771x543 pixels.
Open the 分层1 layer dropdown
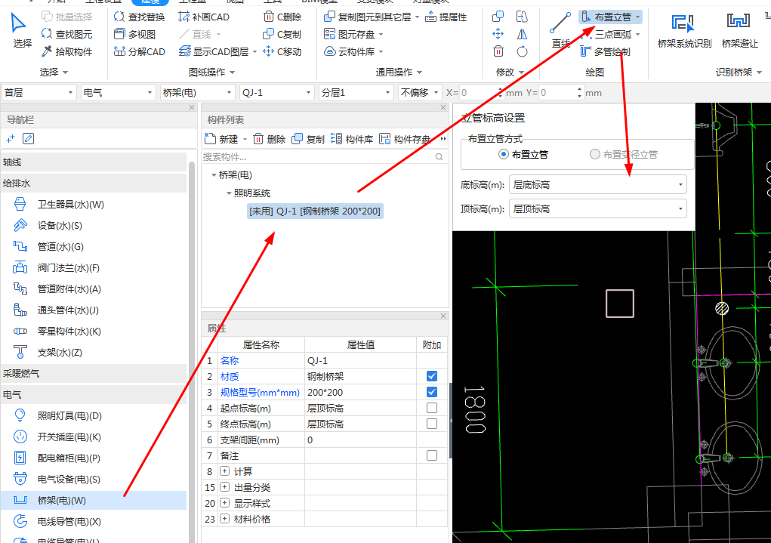(x=356, y=92)
